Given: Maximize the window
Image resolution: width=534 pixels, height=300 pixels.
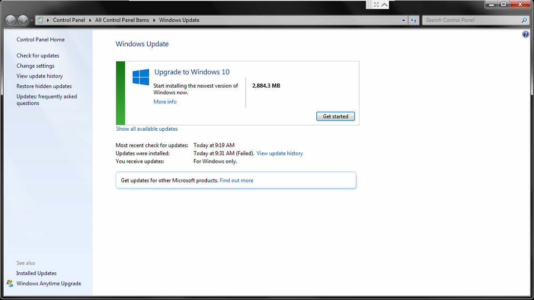Looking at the screenshot, I should [504, 5].
